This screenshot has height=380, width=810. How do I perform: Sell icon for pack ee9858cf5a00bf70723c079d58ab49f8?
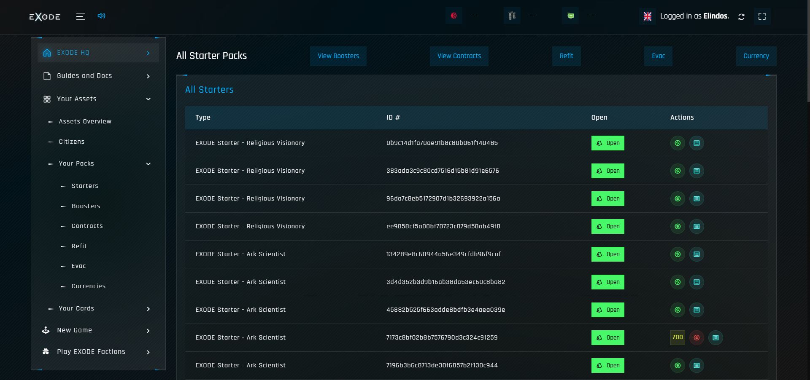tap(678, 227)
